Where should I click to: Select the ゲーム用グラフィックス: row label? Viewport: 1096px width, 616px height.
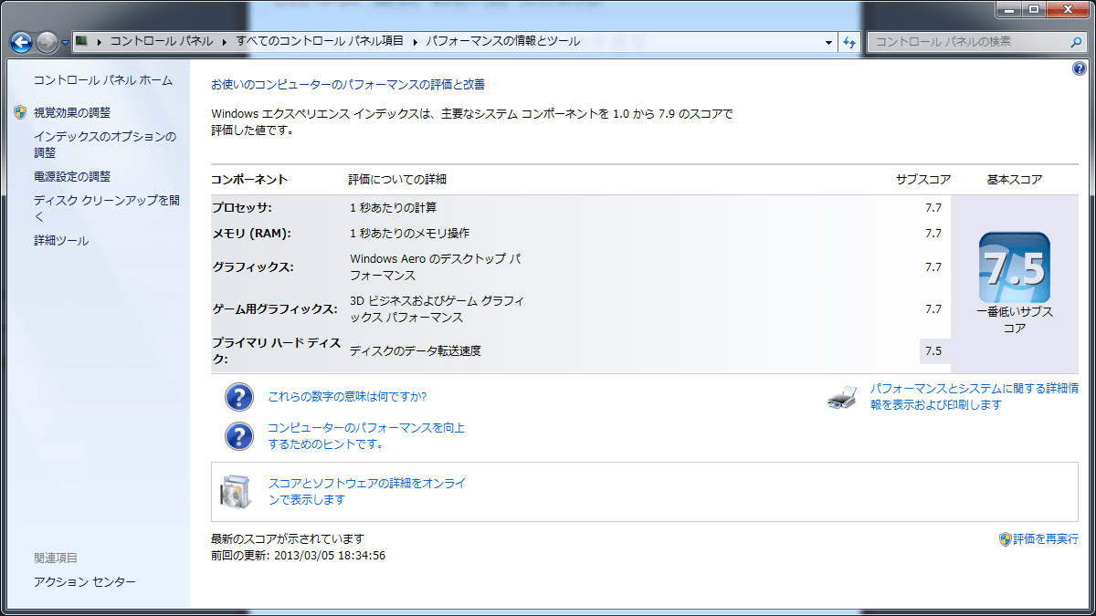tap(274, 309)
